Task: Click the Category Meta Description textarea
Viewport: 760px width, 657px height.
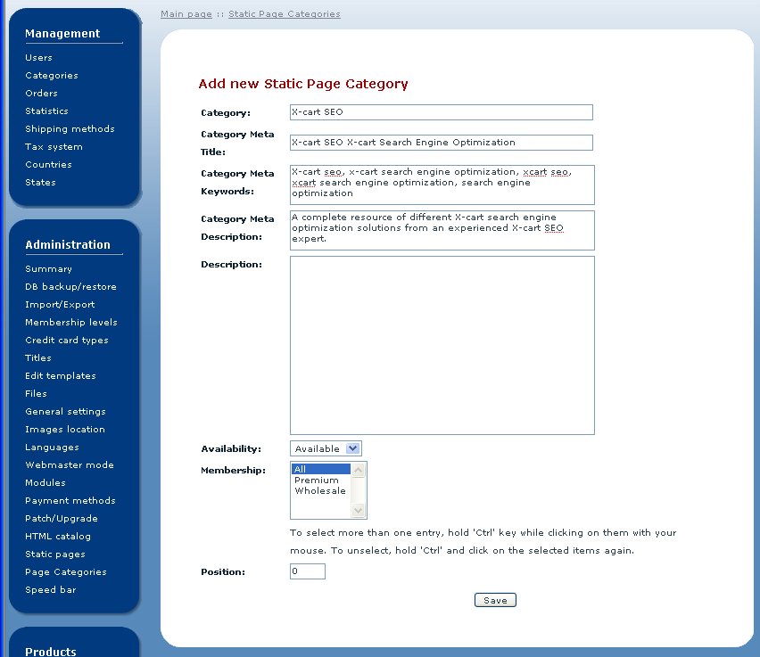Action: click(442, 230)
